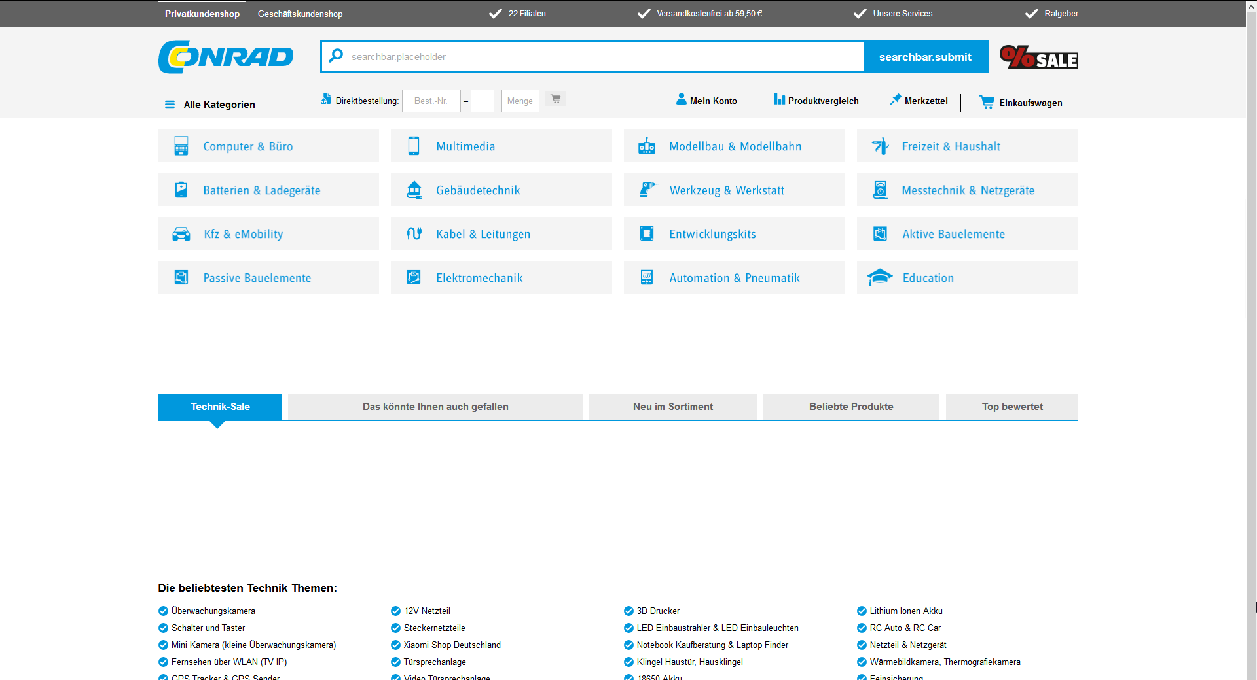This screenshot has width=1257, height=680.
Task: Open the Lithium Ionen Akku link
Action: 906,611
